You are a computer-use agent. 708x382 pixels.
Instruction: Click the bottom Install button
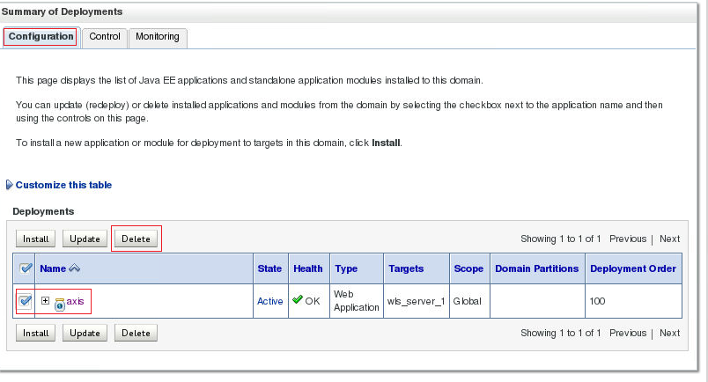(x=36, y=333)
